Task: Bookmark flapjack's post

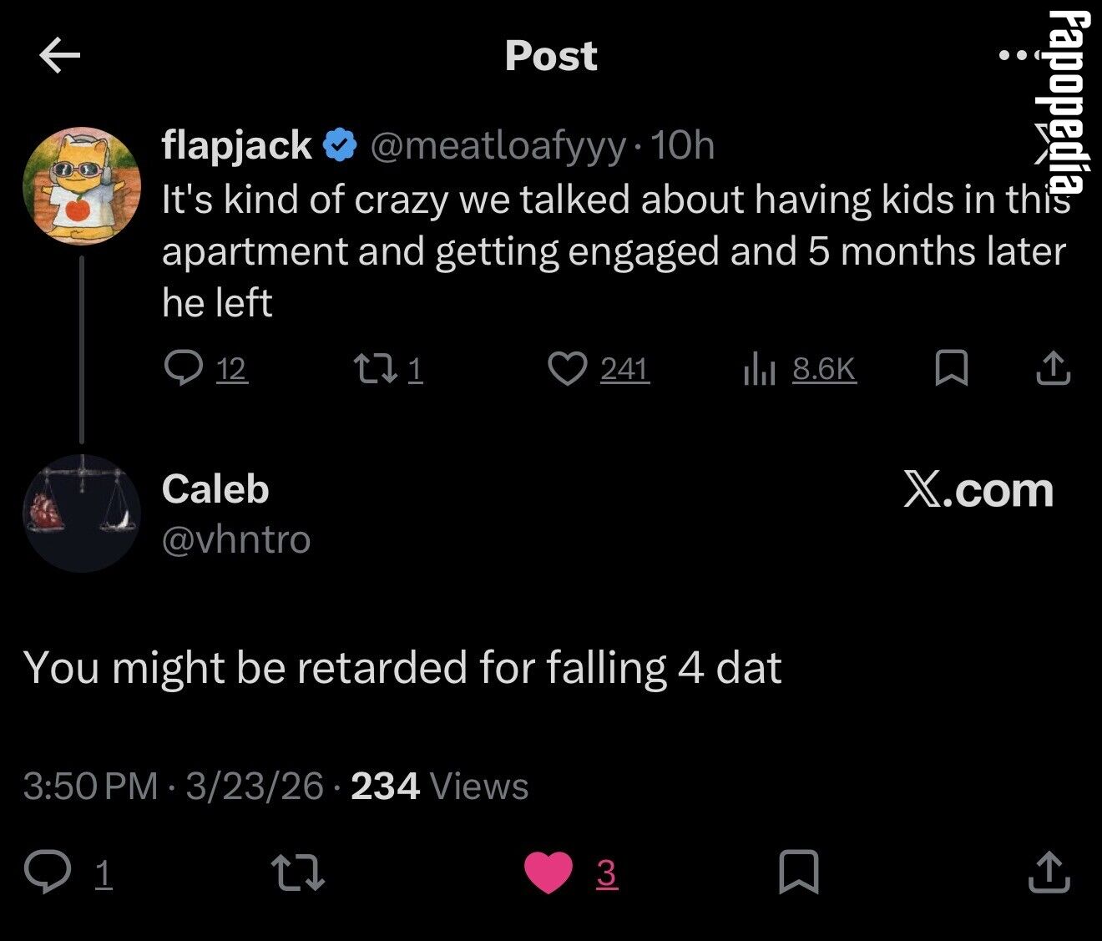Action: pyautogui.click(x=952, y=368)
